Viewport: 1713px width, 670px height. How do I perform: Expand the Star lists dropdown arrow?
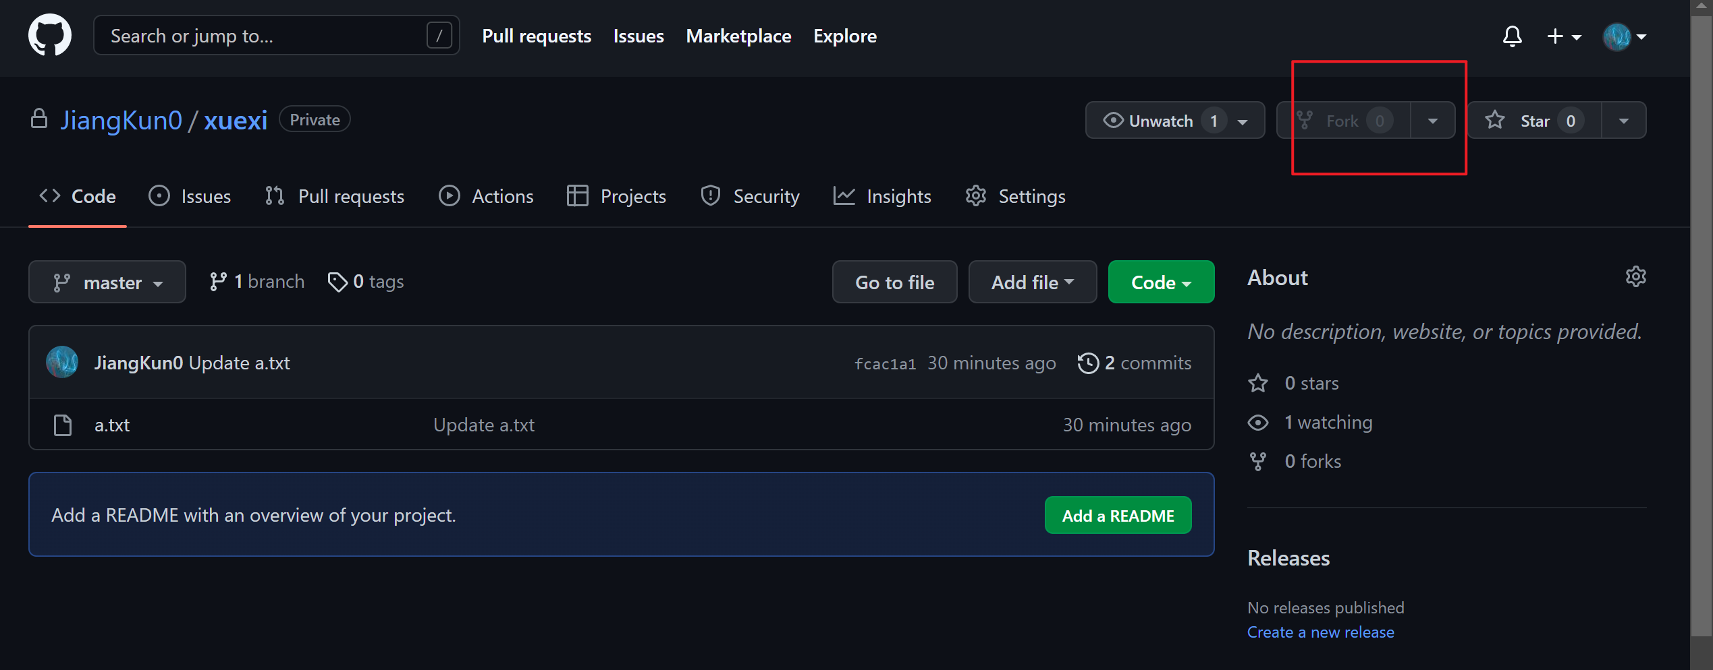pos(1624,121)
